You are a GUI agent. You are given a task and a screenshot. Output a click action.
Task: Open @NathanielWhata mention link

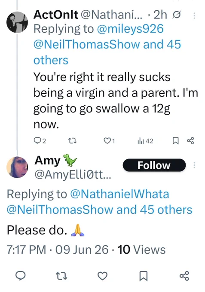coord(119,194)
